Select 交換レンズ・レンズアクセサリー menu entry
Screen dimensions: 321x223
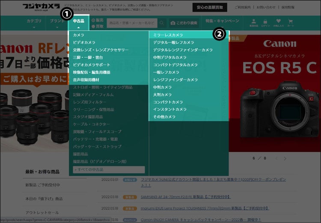click(101, 50)
